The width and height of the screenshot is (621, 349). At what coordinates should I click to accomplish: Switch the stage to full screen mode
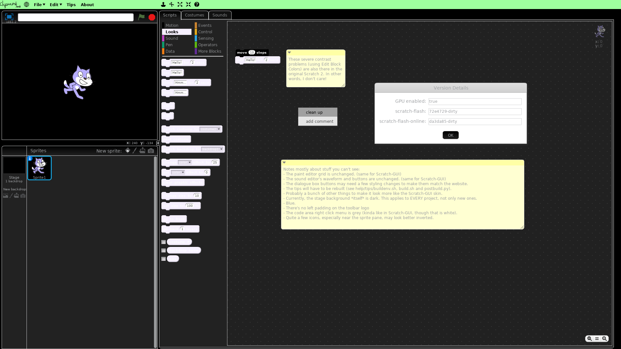pos(9,17)
